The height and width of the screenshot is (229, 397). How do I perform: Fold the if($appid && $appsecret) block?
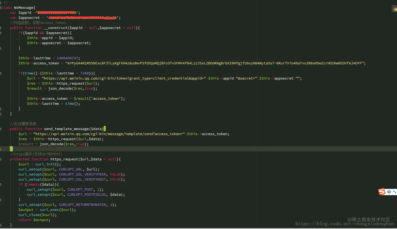pos(1,33)
